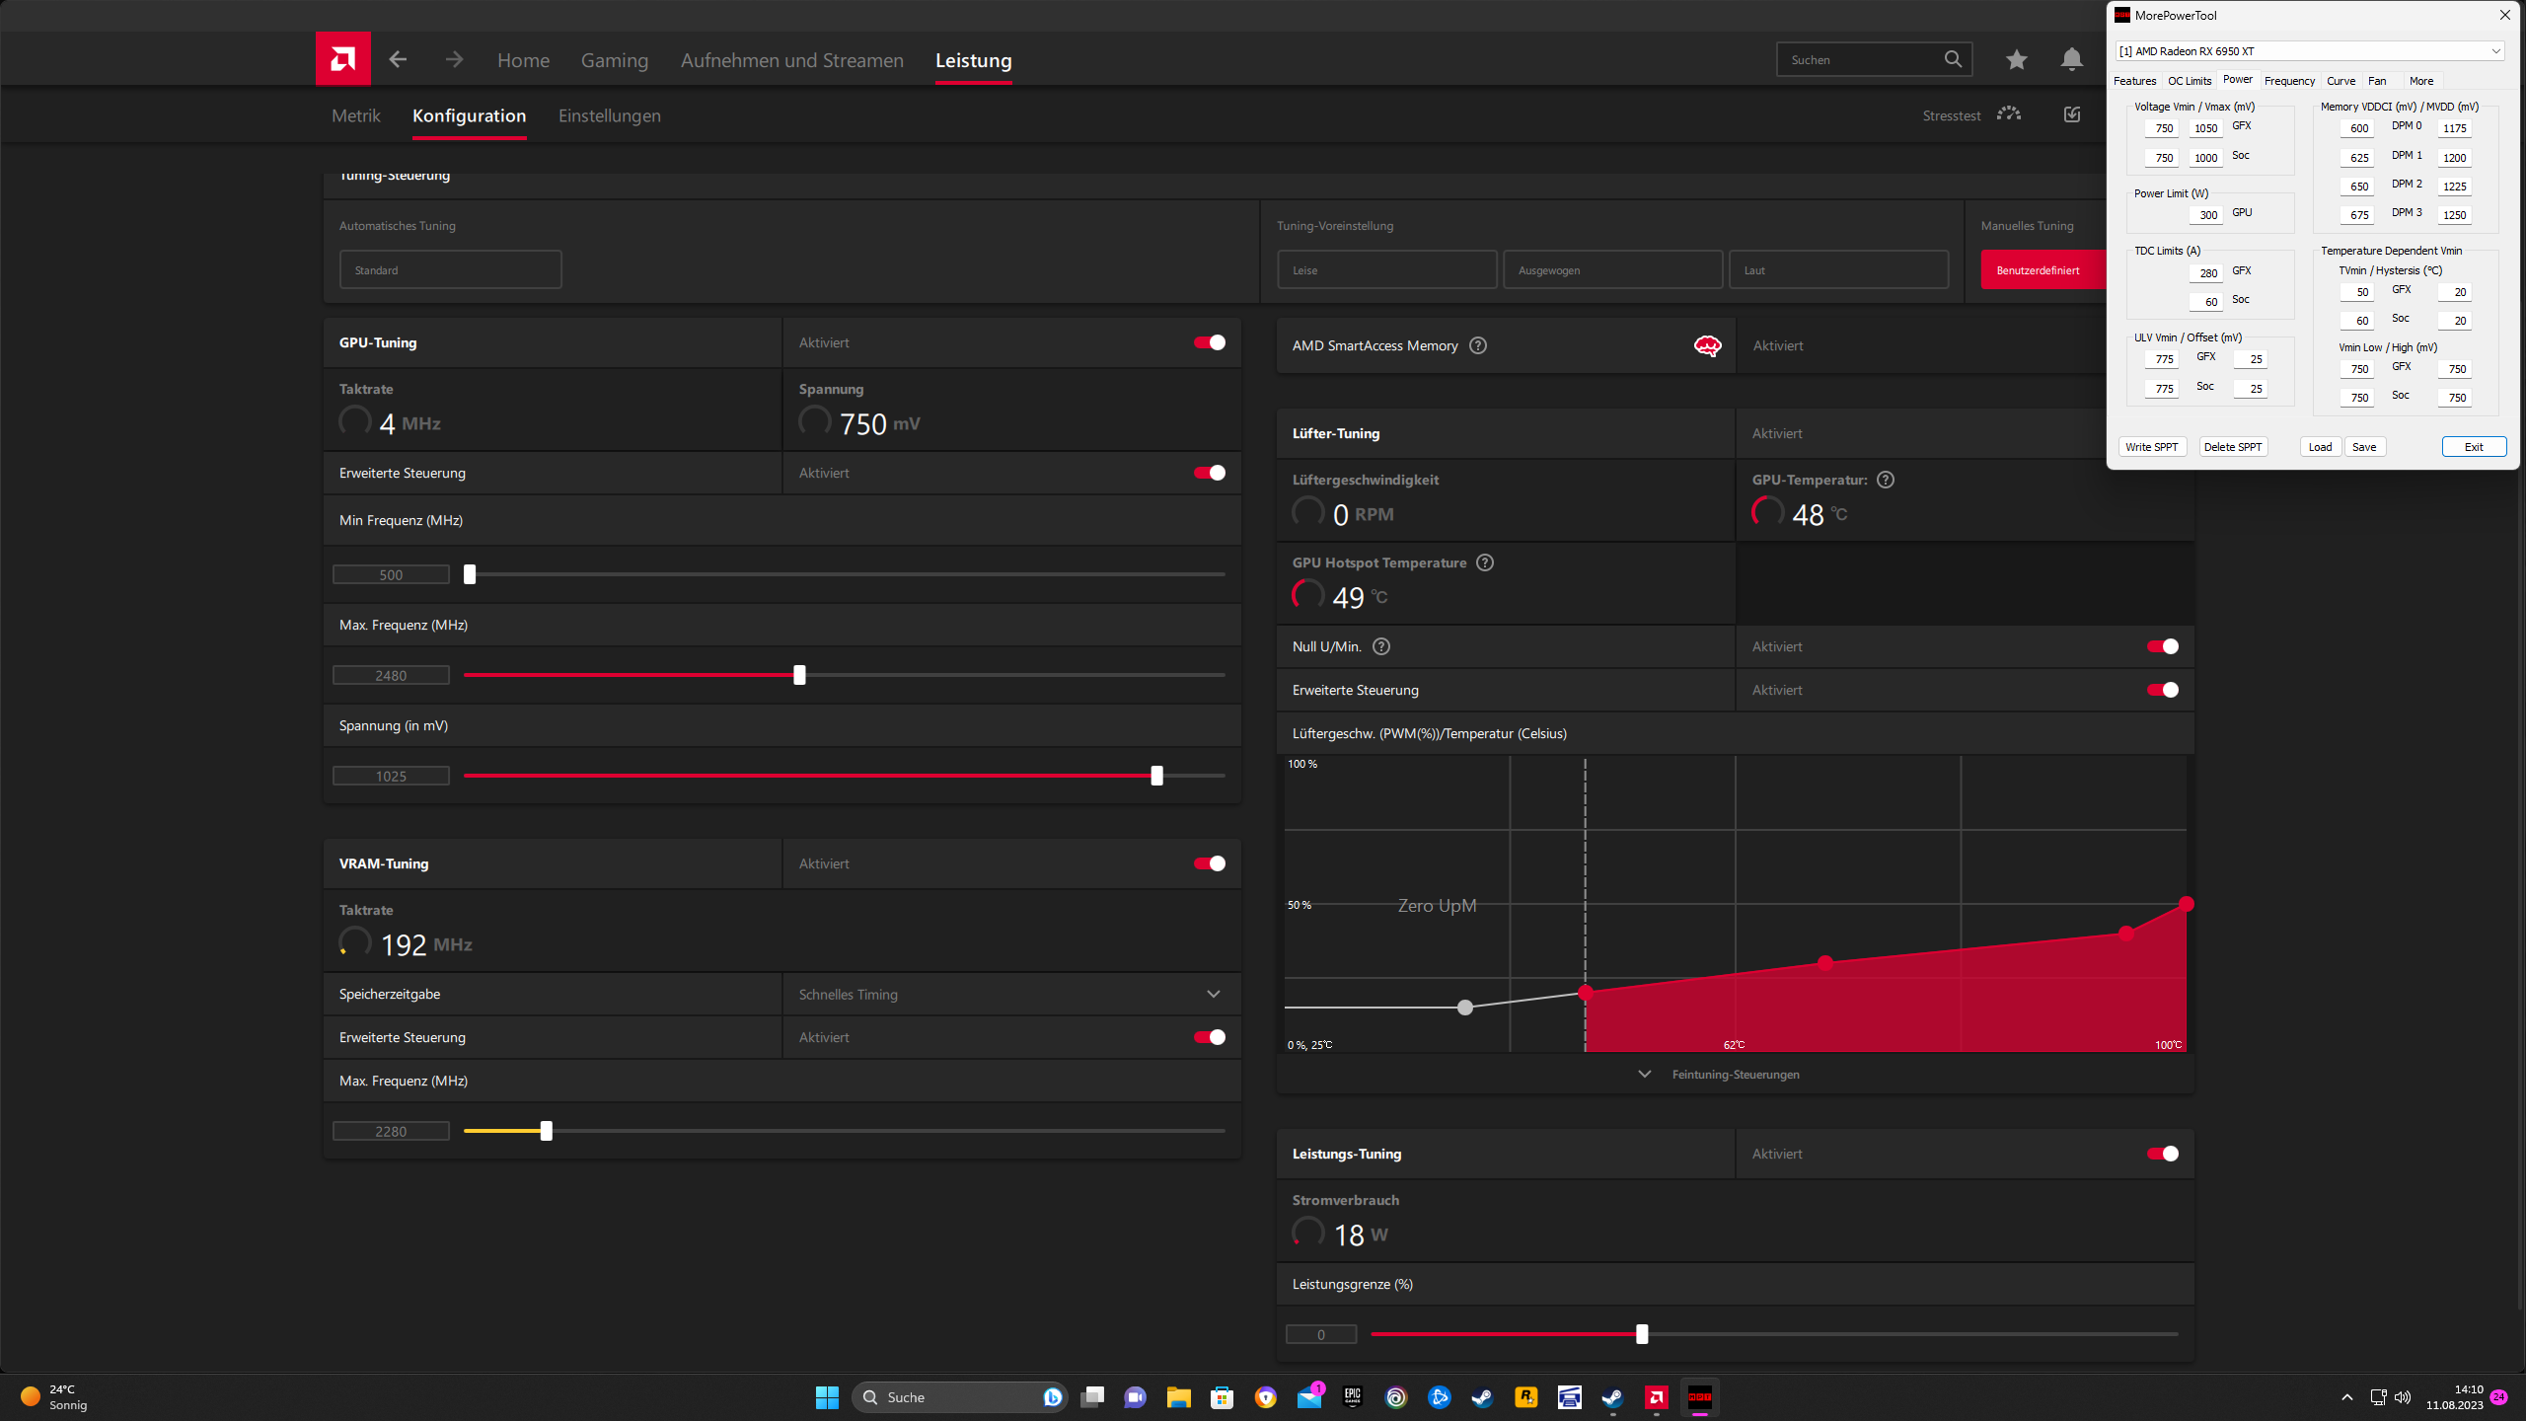
Task: Click the AMD logo home icon
Action: click(342, 59)
